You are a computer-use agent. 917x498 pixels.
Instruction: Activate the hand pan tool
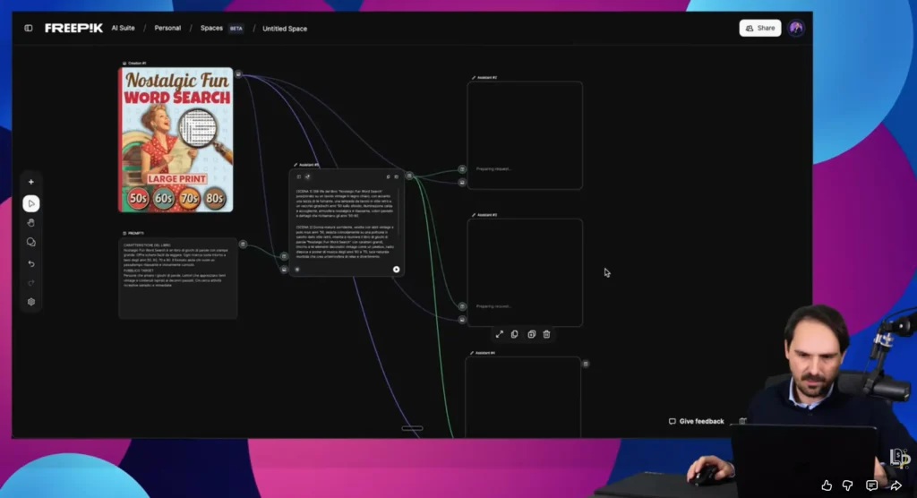[x=31, y=223]
